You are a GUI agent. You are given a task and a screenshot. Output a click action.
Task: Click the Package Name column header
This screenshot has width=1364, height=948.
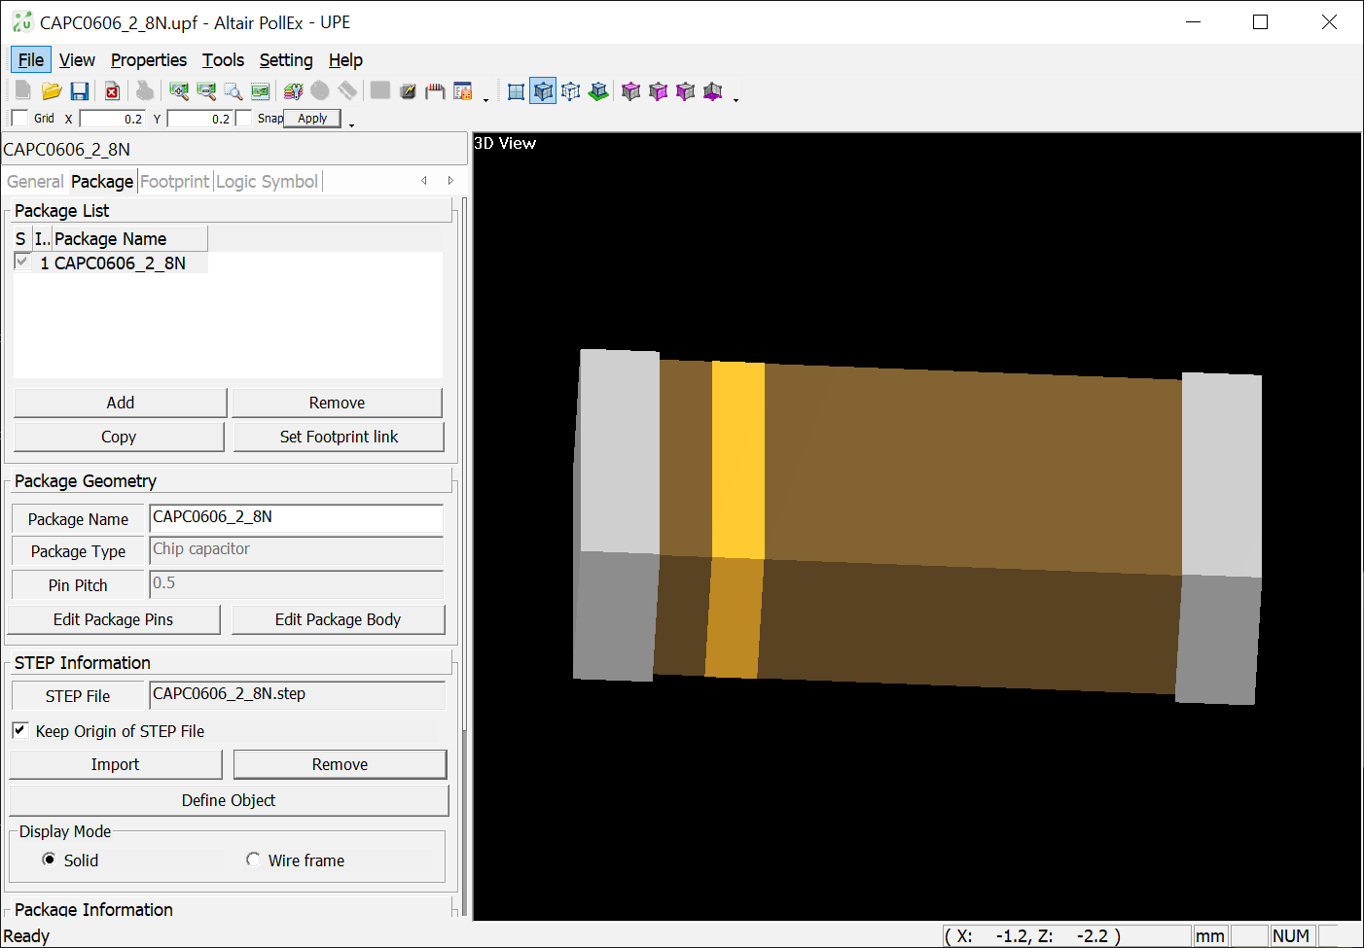(x=129, y=238)
